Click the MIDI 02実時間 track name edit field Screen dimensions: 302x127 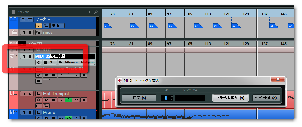(65, 56)
